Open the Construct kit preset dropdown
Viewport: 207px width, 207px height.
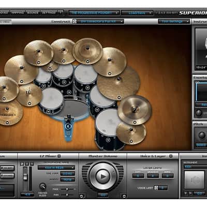pos(100,22)
